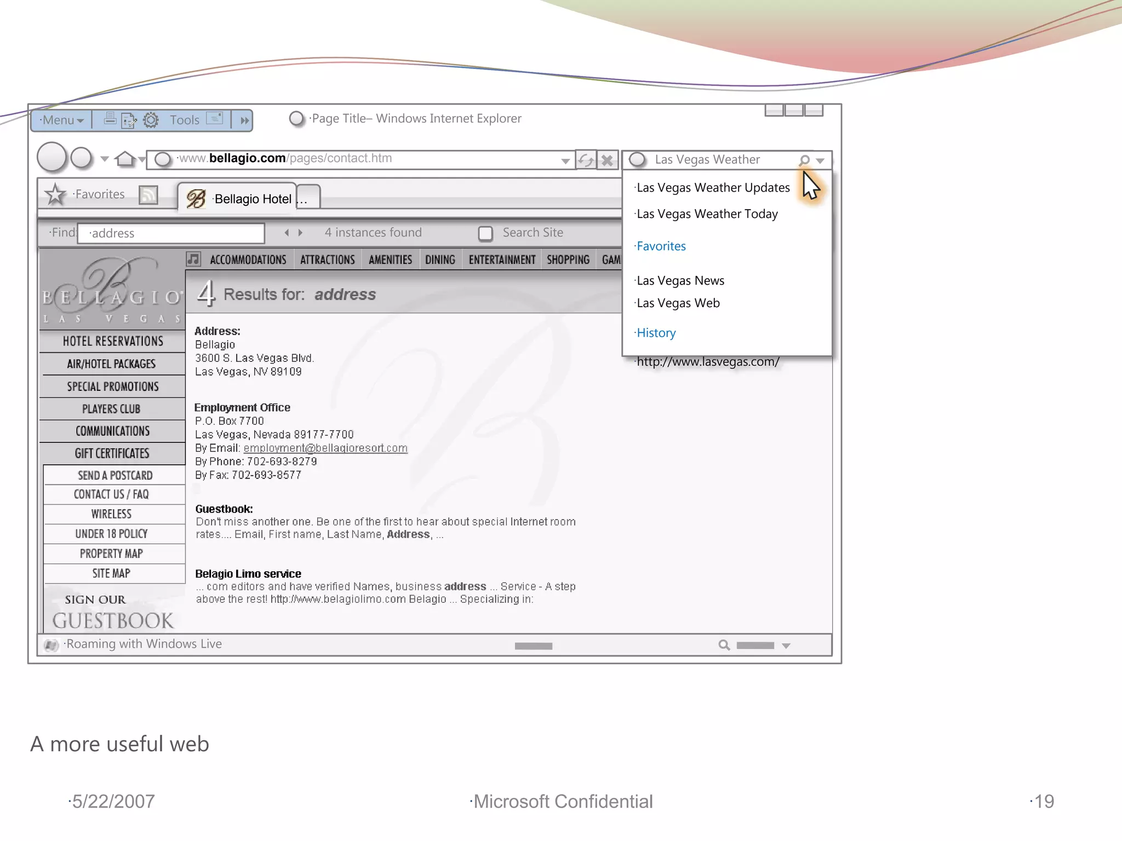Image resolution: width=1122 pixels, height=841 pixels.
Task: Click Hotel Reservations sidebar link
Action: pos(113,341)
